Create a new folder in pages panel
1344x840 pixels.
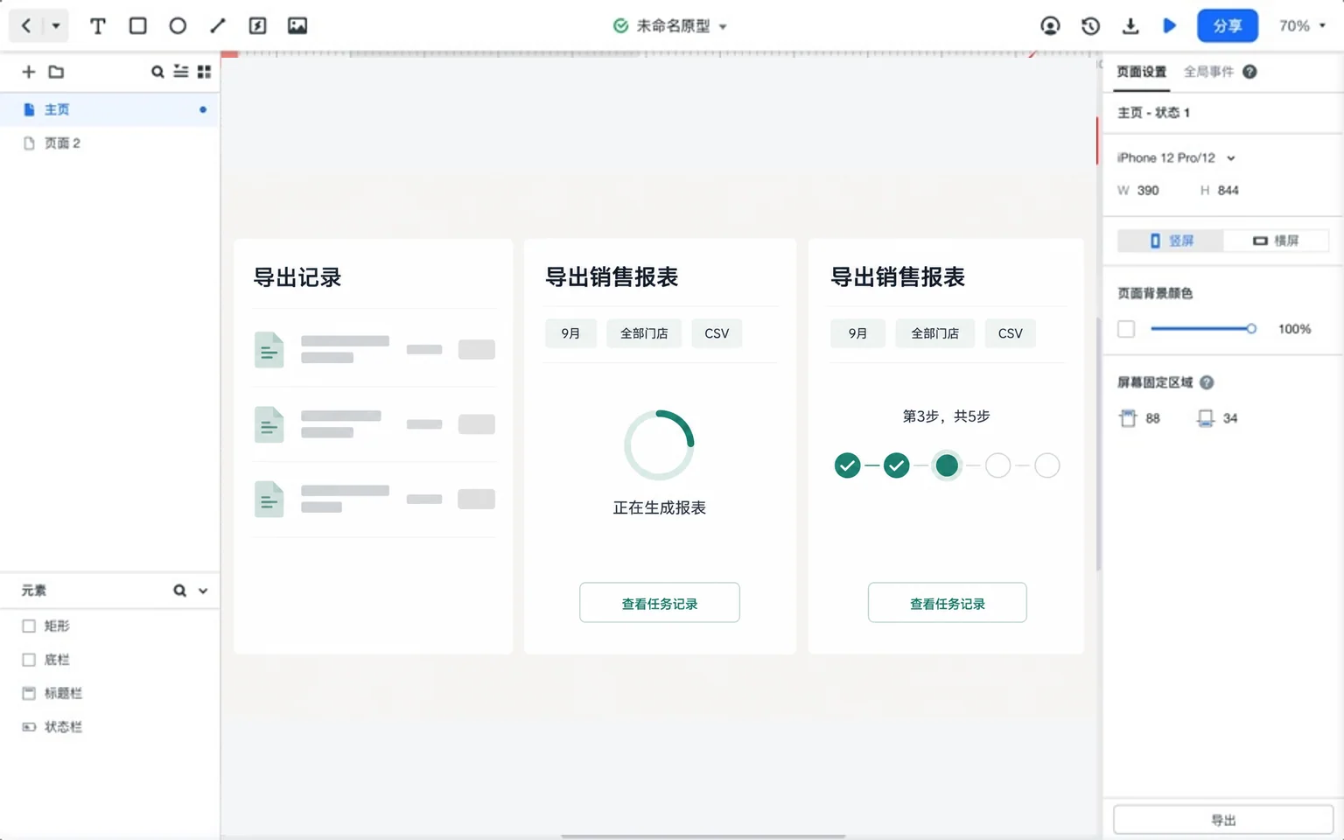pyautogui.click(x=56, y=72)
